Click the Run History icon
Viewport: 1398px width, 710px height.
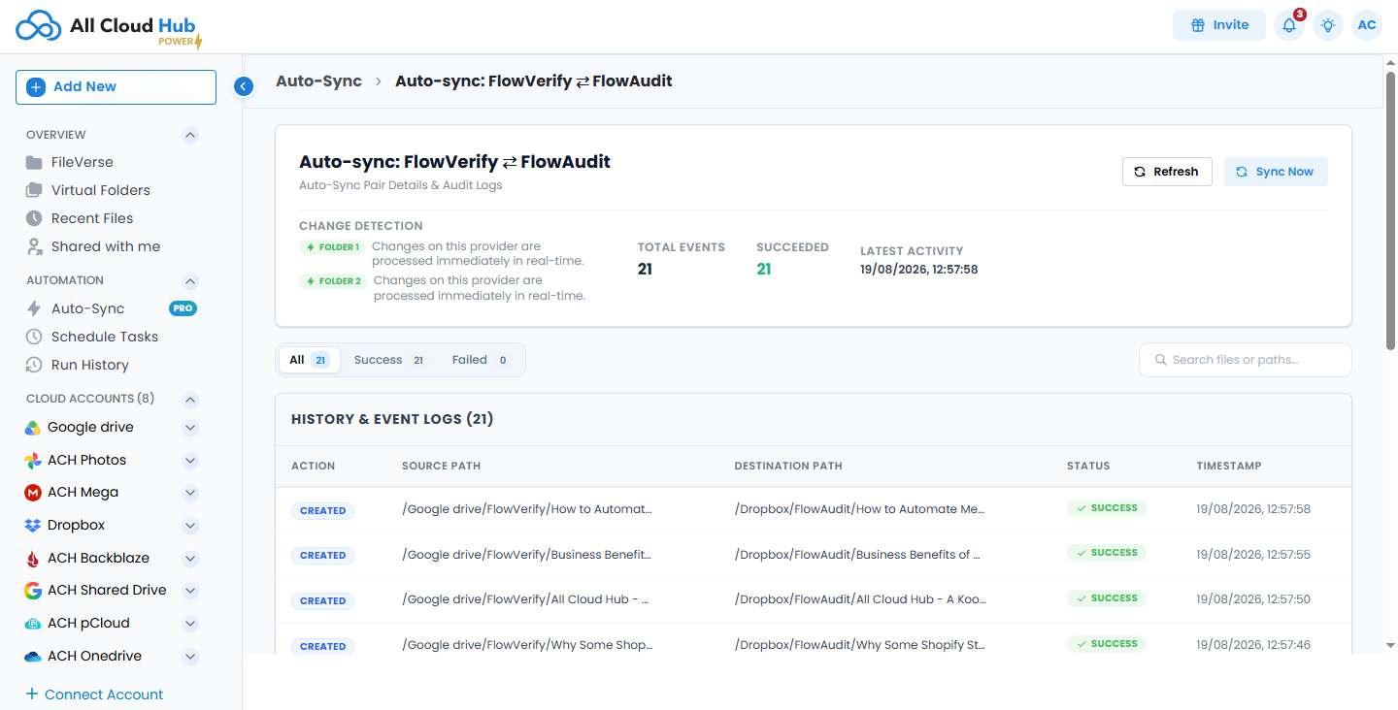tap(34, 365)
